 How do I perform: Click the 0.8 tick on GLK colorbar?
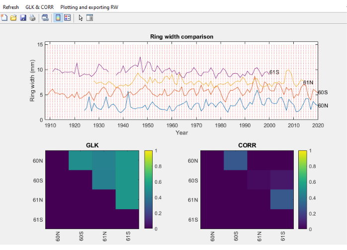tap(158, 166)
